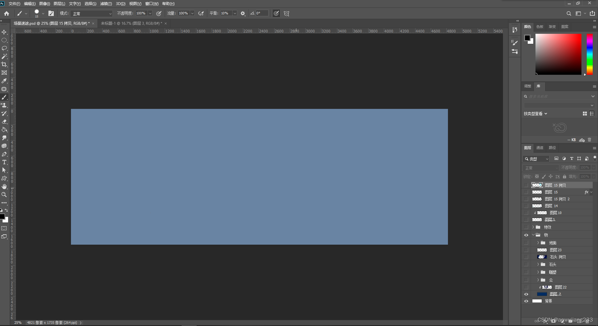Screen dimensions: 598x326
Task: Toggle visibility of 图层 7
Action: coord(526,294)
